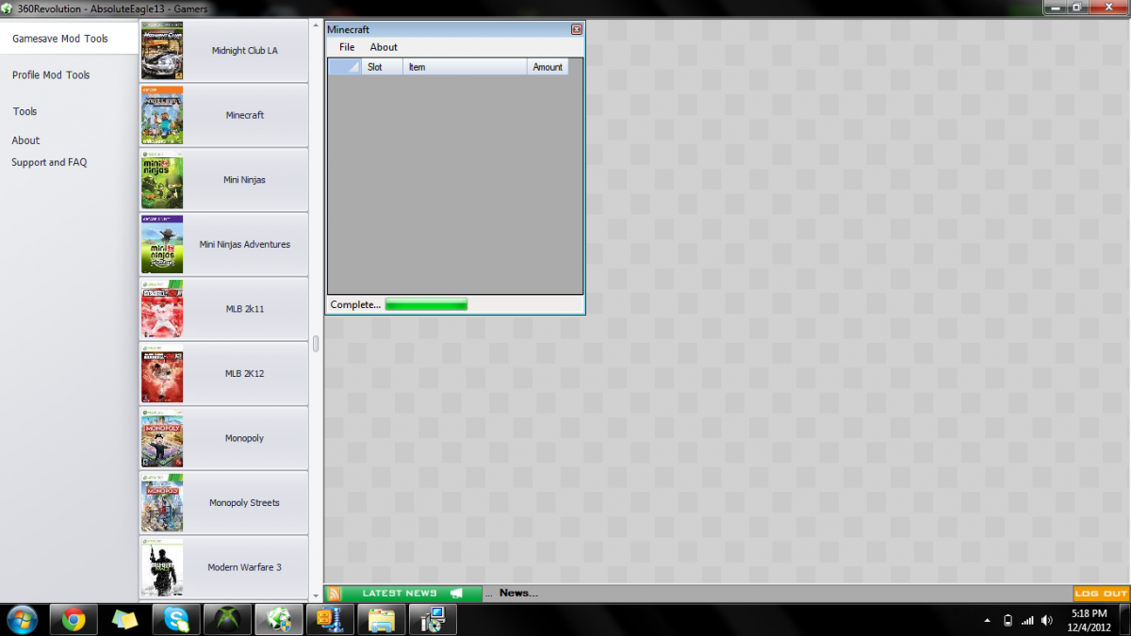Open the Xbox app from the taskbar
The height and width of the screenshot is (636, 1131).
[228, 619]
